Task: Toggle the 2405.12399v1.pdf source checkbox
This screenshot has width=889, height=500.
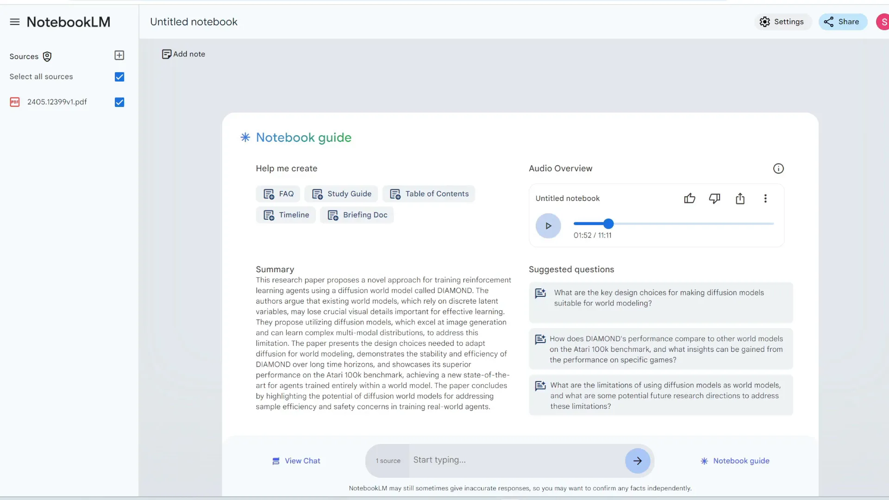Action: 119,102
